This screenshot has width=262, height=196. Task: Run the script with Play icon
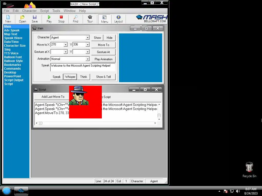[x=49, y=19]
